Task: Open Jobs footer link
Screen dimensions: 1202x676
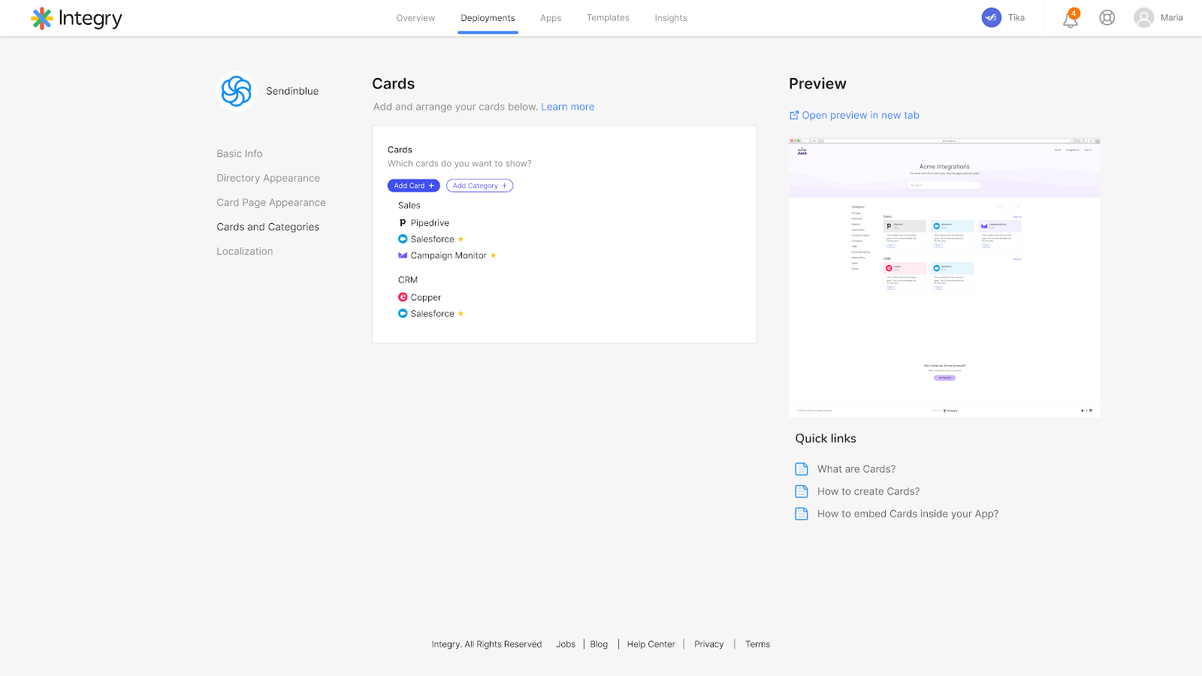Action: point(566,644)
